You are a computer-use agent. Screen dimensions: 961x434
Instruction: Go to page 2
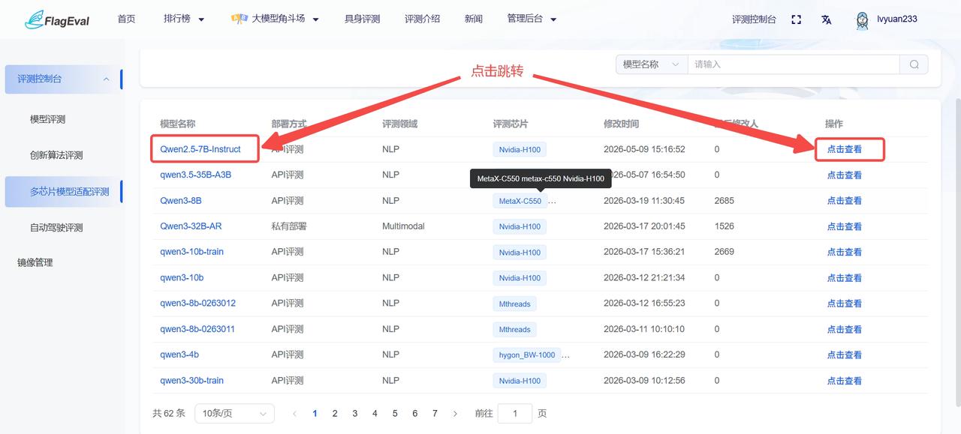pos(335,413)
